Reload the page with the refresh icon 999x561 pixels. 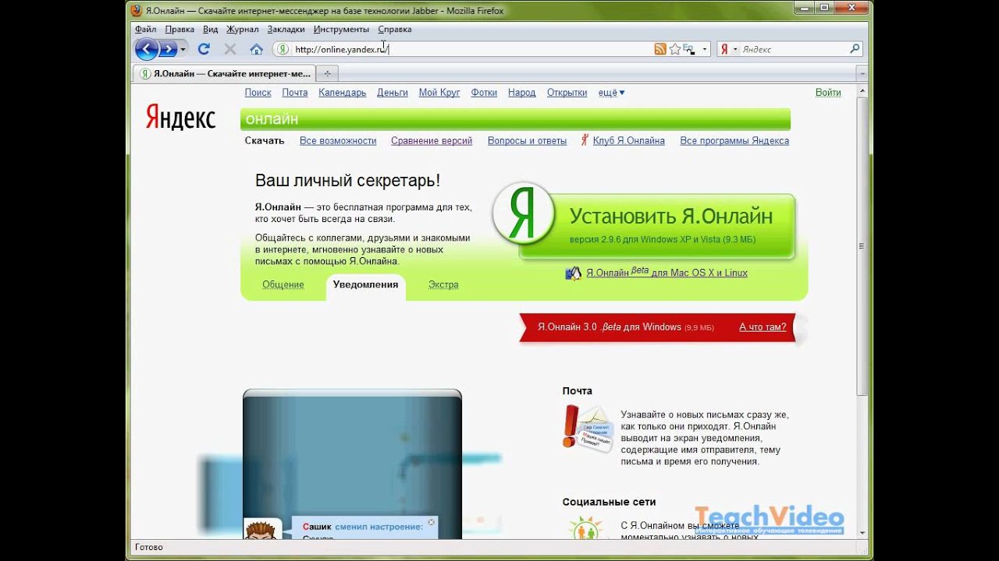(x=204, y=49)
